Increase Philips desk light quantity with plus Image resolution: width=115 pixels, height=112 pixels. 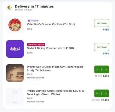click(106, 94)
